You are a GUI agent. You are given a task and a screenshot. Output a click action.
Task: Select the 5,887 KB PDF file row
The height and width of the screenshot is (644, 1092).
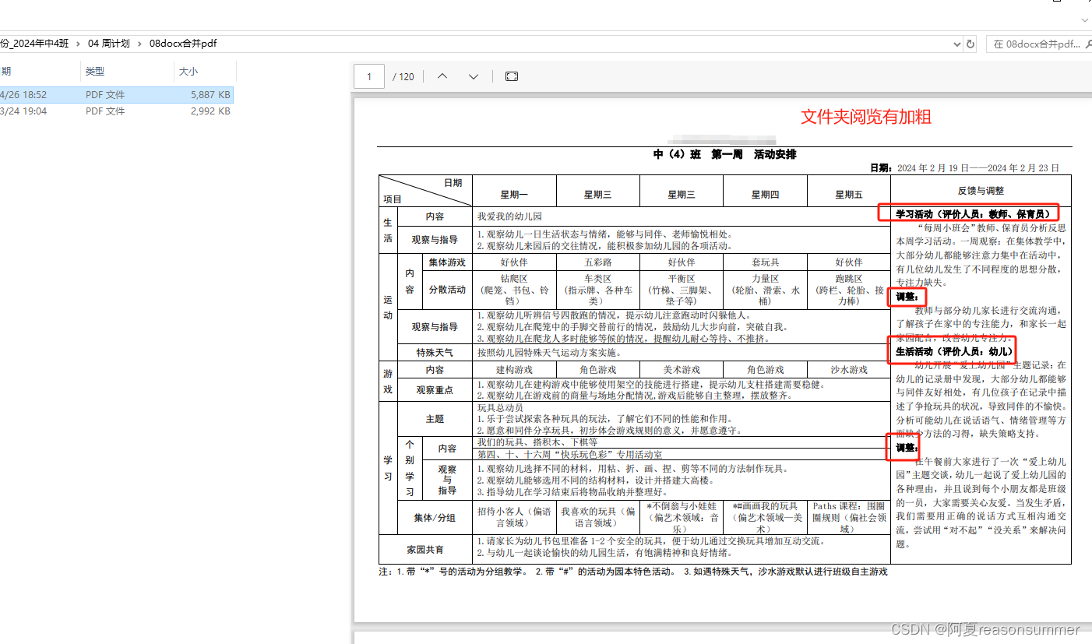tap(117, 94)
